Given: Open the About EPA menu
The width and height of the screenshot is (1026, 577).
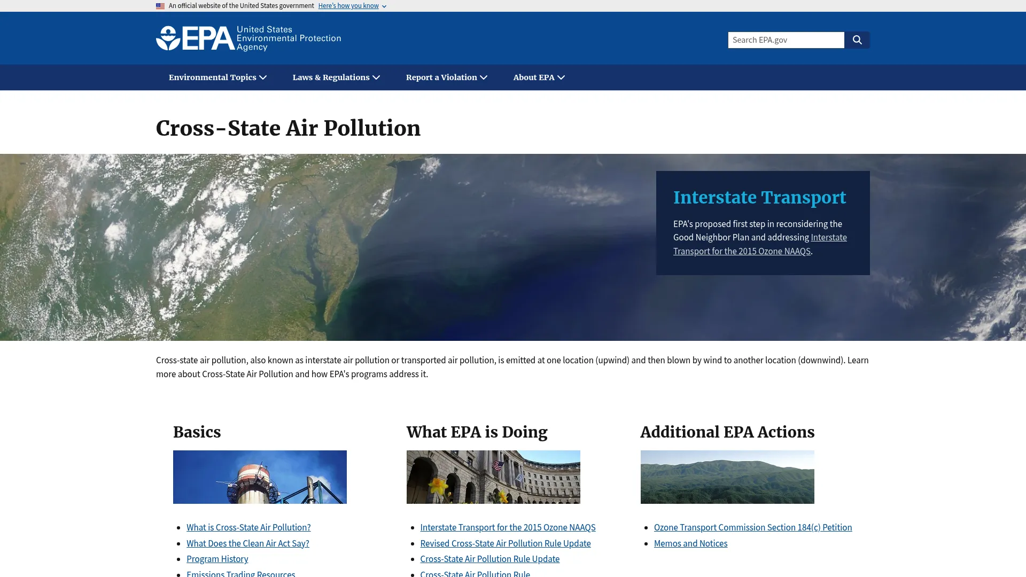Looking at the screenshot, I should [x=539, y=77].
